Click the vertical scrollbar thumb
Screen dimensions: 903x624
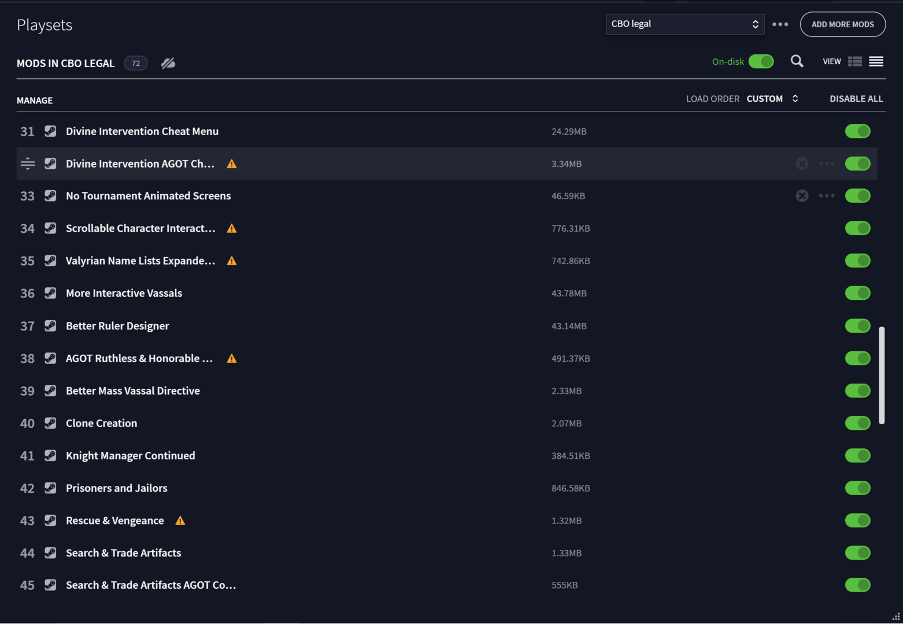tap(882, 376)
